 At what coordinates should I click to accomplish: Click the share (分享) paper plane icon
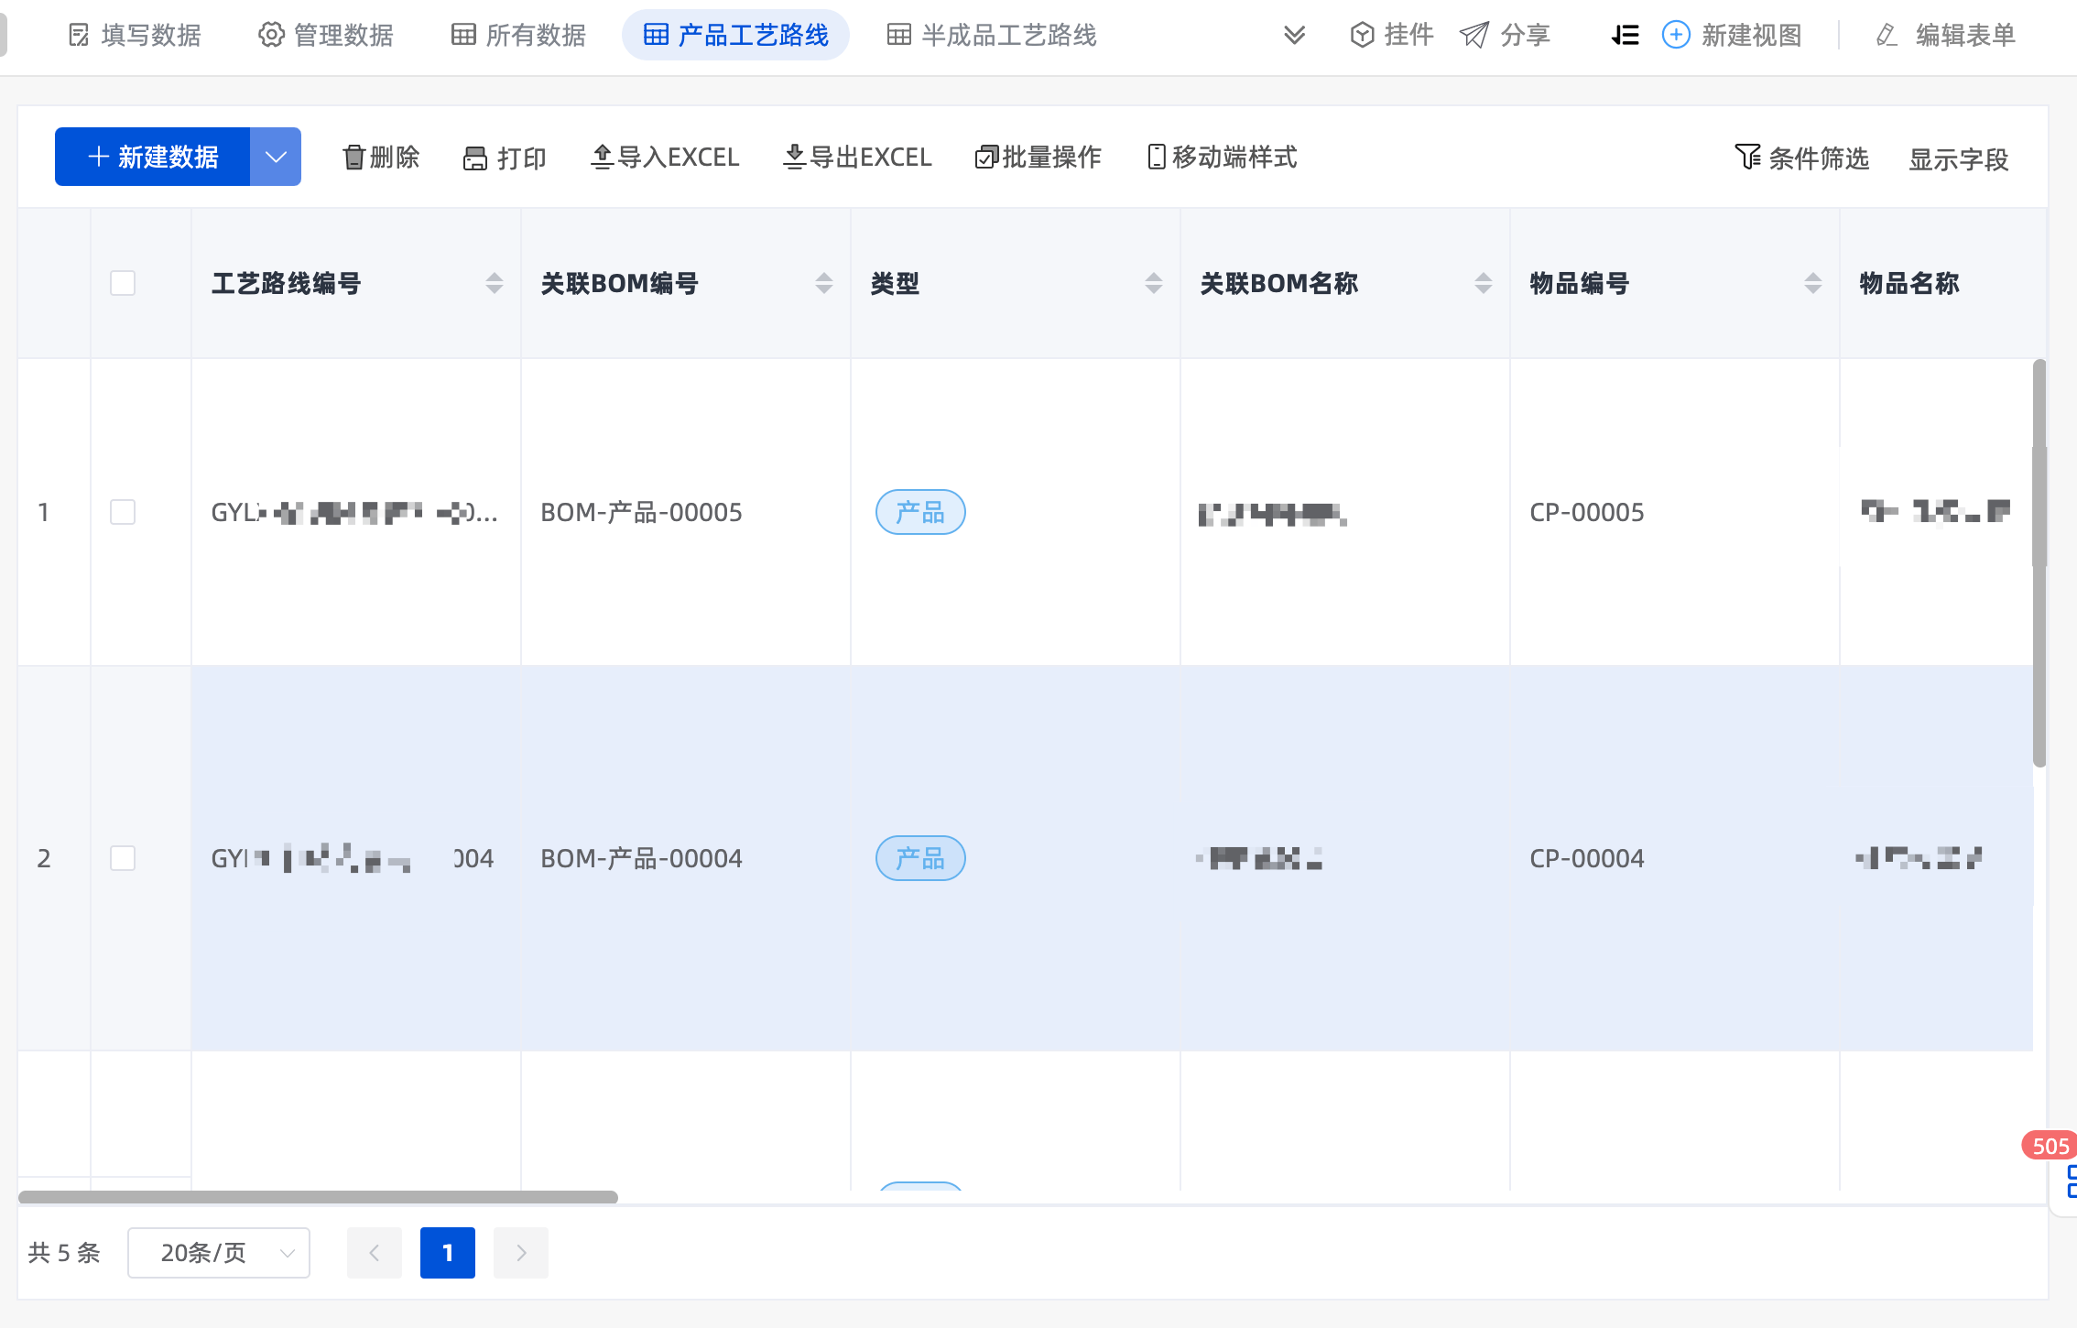(x=1473, y=35)
